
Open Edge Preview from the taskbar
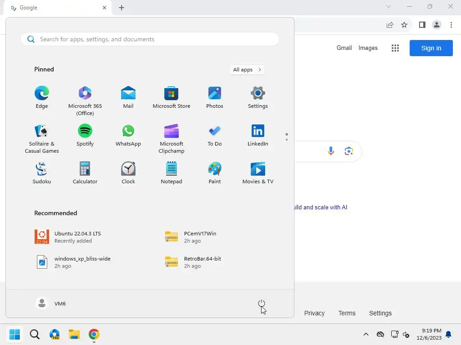54,334
